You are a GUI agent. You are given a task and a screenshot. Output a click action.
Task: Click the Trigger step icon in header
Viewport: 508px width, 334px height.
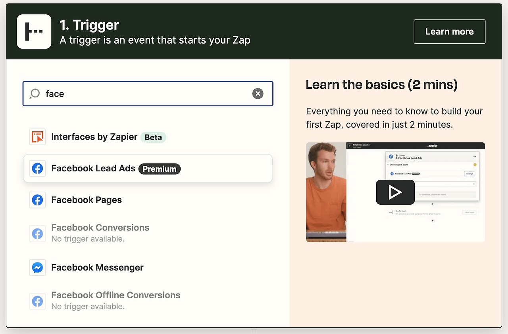point(34,32)
